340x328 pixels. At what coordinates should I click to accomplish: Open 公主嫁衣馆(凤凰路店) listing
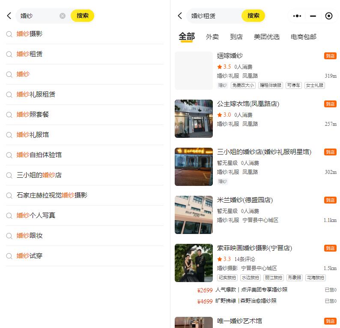256,118
